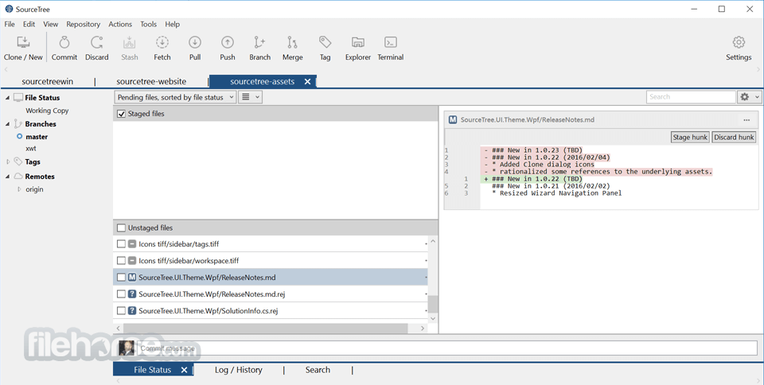Check the Unstaged files checkbox
The width and height of the screenshot is (764, 385).
coord(121,227)
